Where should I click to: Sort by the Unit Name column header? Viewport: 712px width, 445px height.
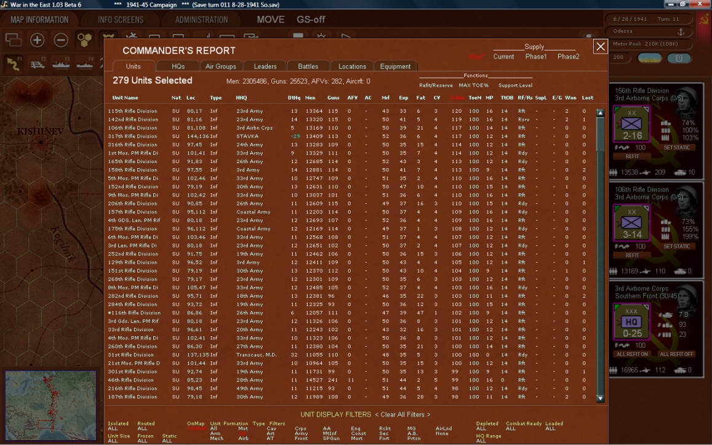[x=125, y=98]
